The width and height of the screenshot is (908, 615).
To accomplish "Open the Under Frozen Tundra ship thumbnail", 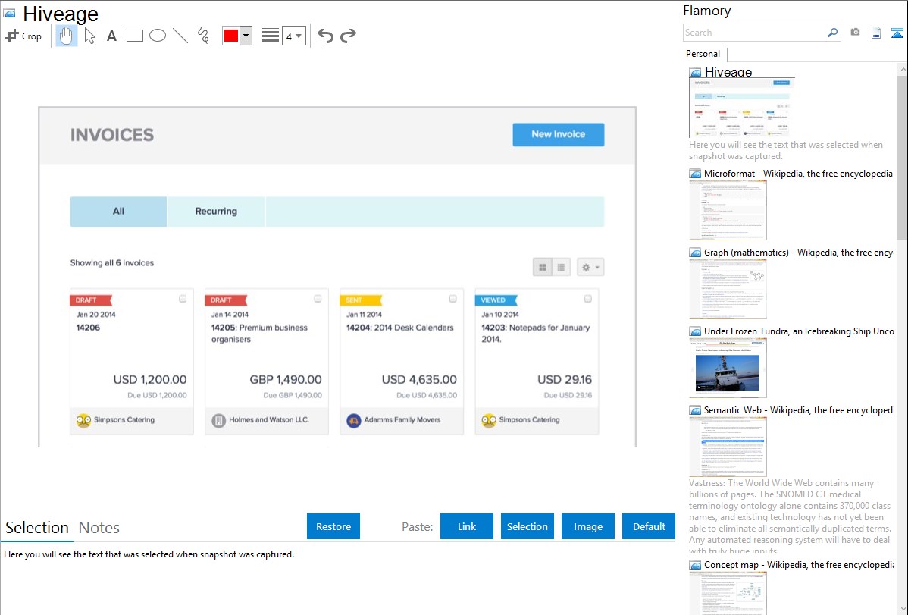I will coord(728,368).
